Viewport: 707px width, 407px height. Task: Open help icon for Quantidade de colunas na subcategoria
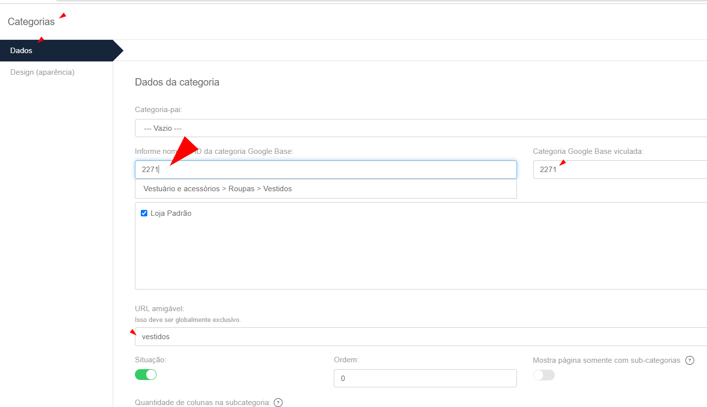tap(278, 403)
